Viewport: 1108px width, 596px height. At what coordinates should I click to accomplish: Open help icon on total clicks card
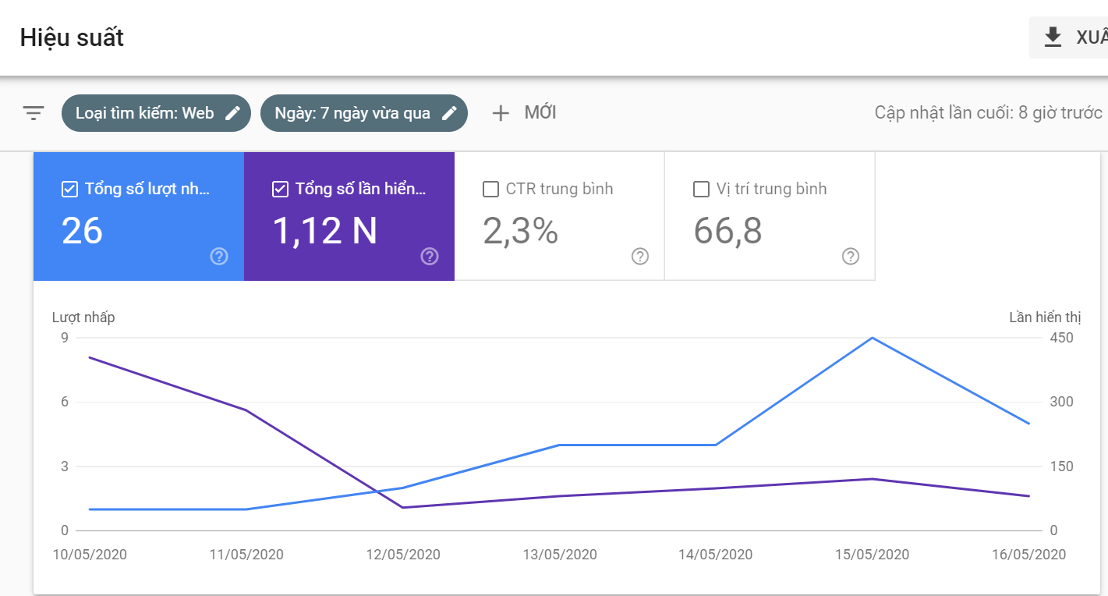(219, 257)
